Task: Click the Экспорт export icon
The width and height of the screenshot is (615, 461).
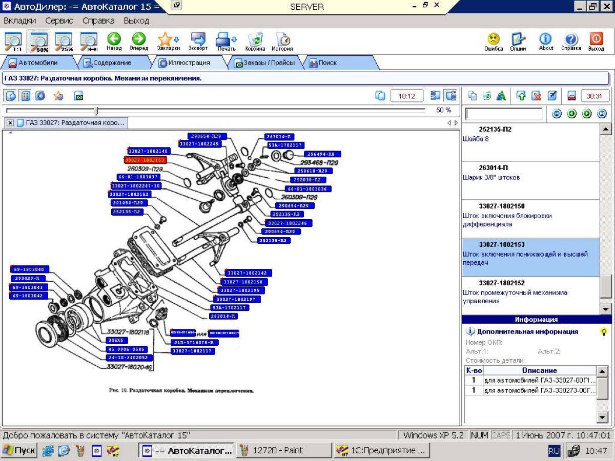Action: (198, 41)
